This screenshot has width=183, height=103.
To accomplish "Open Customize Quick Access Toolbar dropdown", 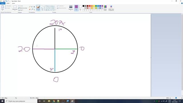I will point(10,1).
